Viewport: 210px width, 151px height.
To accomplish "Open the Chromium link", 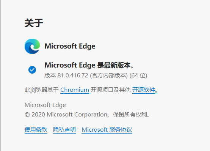I will click(x=75, y=90).
